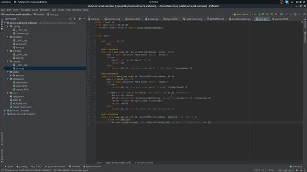Open the Structure side panel
The height and width of the screenshot is (172, 307).
point(2,139)
